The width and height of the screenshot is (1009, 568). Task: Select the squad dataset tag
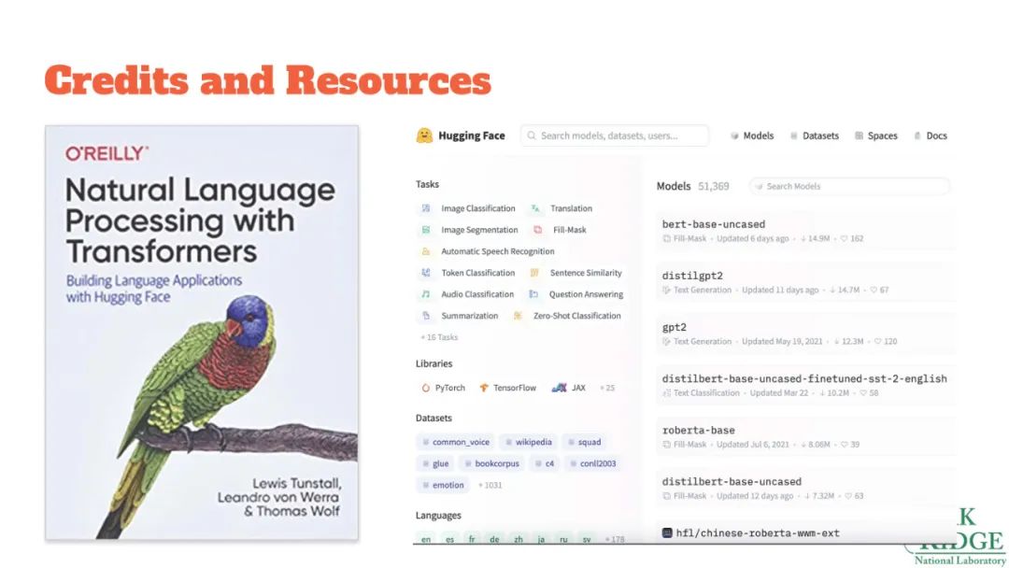tap(584, 442)
